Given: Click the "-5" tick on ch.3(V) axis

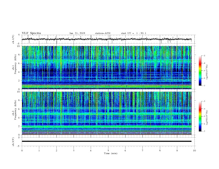Looking at the screenshot, I should point(19,146).
